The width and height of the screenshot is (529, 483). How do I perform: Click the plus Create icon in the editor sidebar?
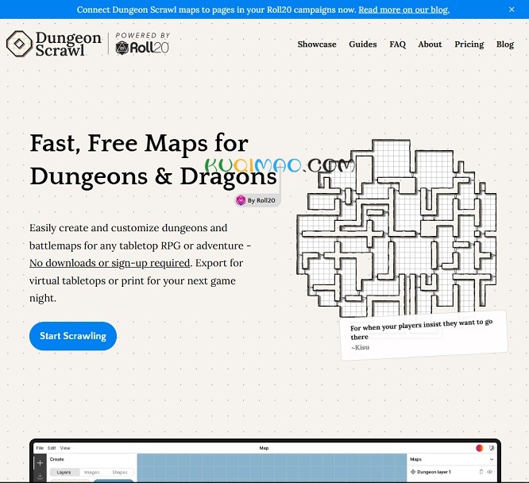click(x=40, y=463)
